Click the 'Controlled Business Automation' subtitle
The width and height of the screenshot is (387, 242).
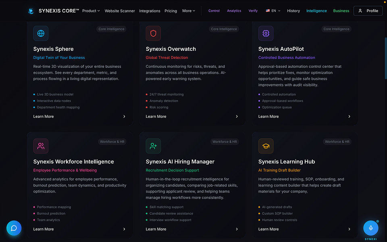287,58
